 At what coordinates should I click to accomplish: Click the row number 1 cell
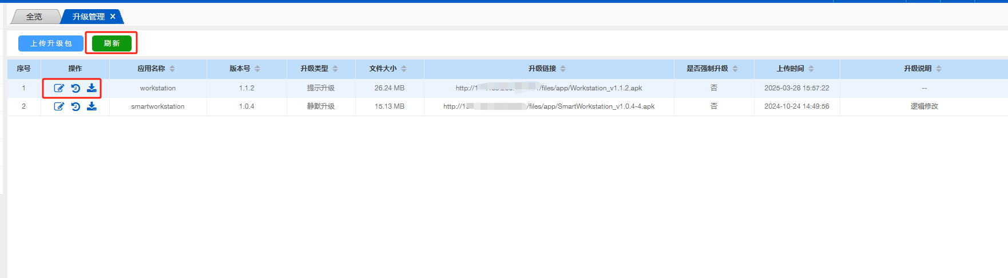point(23,88)
